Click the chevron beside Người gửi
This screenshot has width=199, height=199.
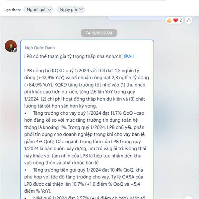[50, 10]
